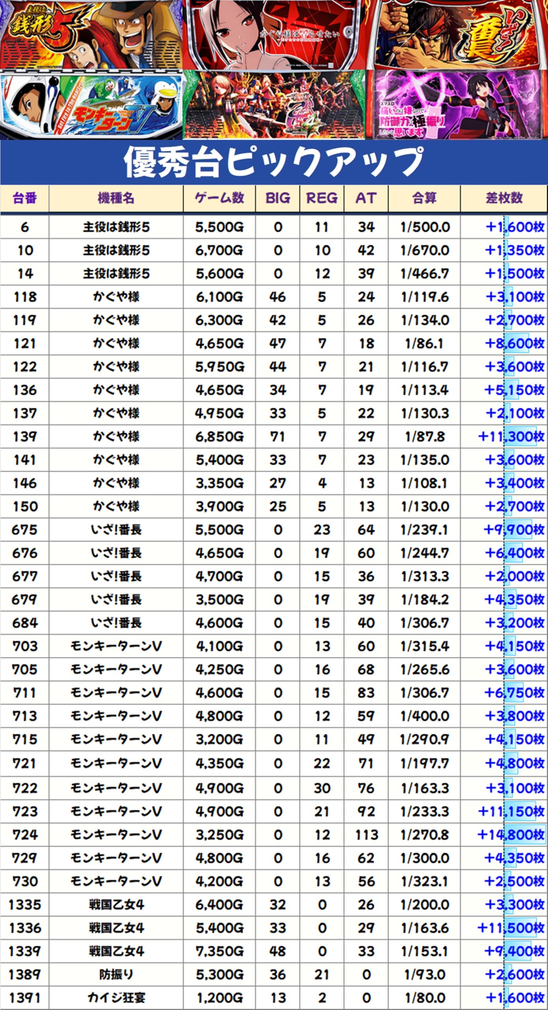Screen dimensions: 548x1010
Task: Click the 差枚数 column header
Action: (504, 198)
